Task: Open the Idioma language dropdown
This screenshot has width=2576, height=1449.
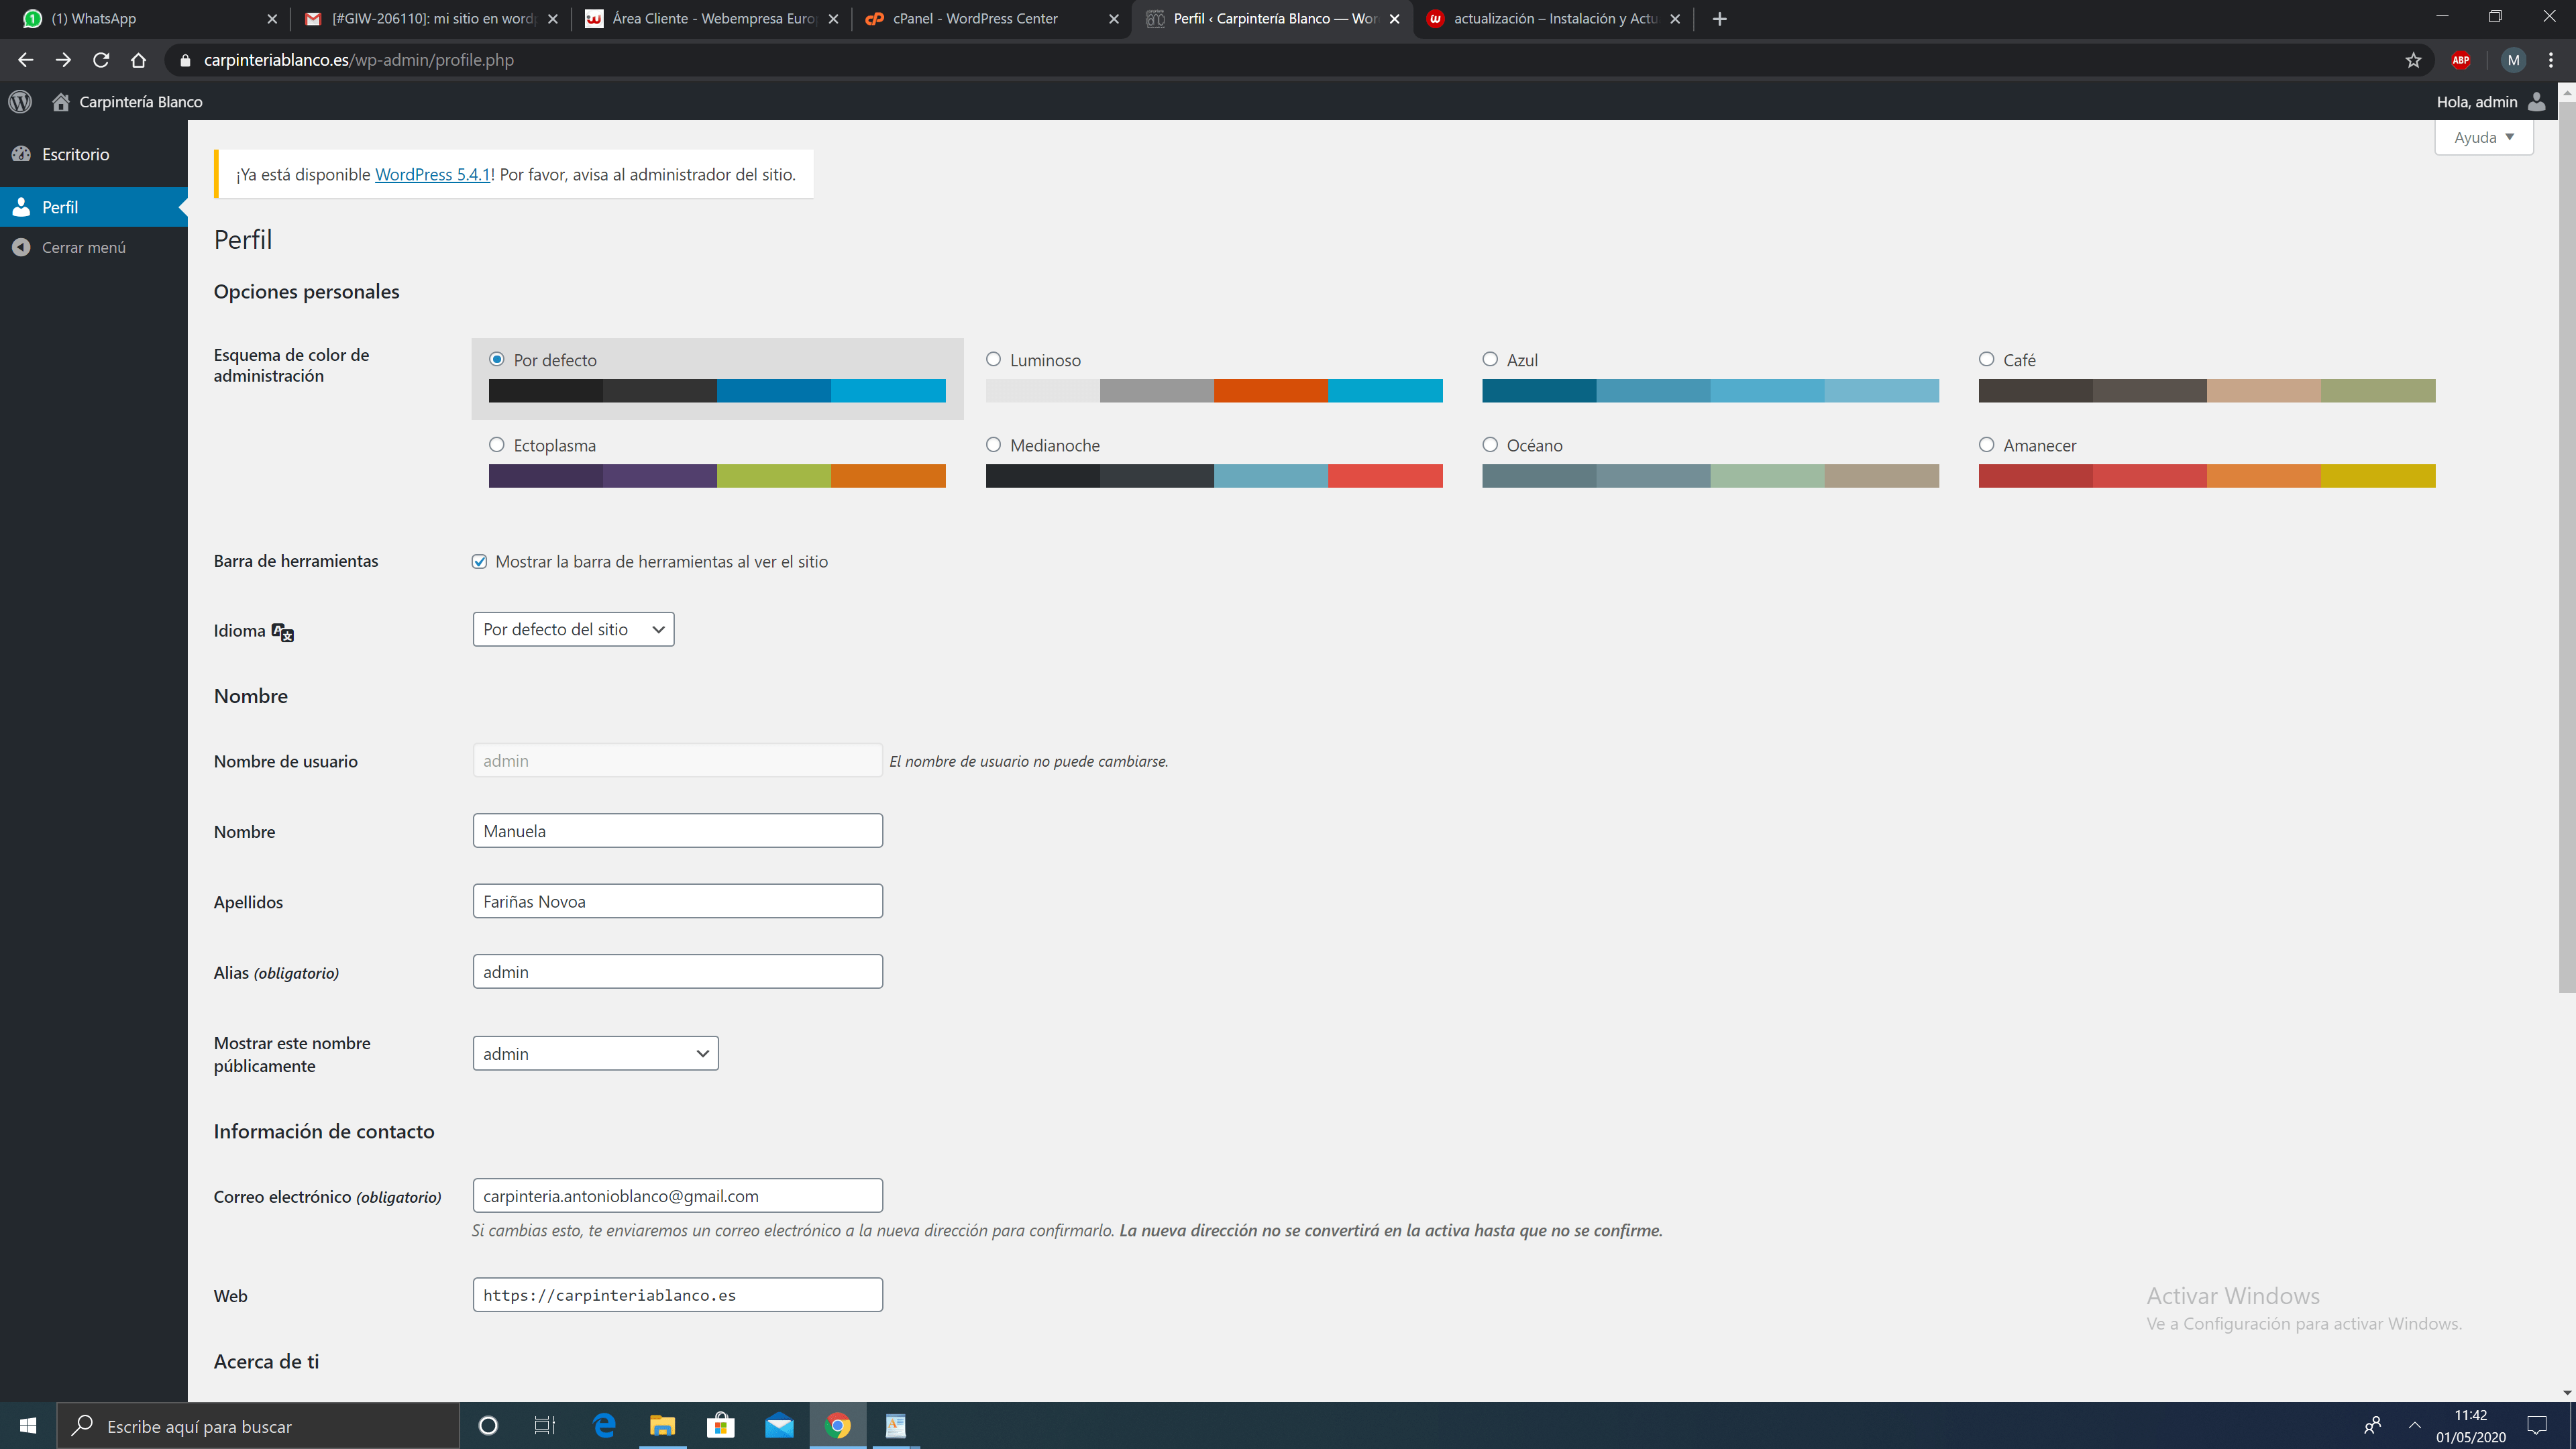Action: point(573,629)
